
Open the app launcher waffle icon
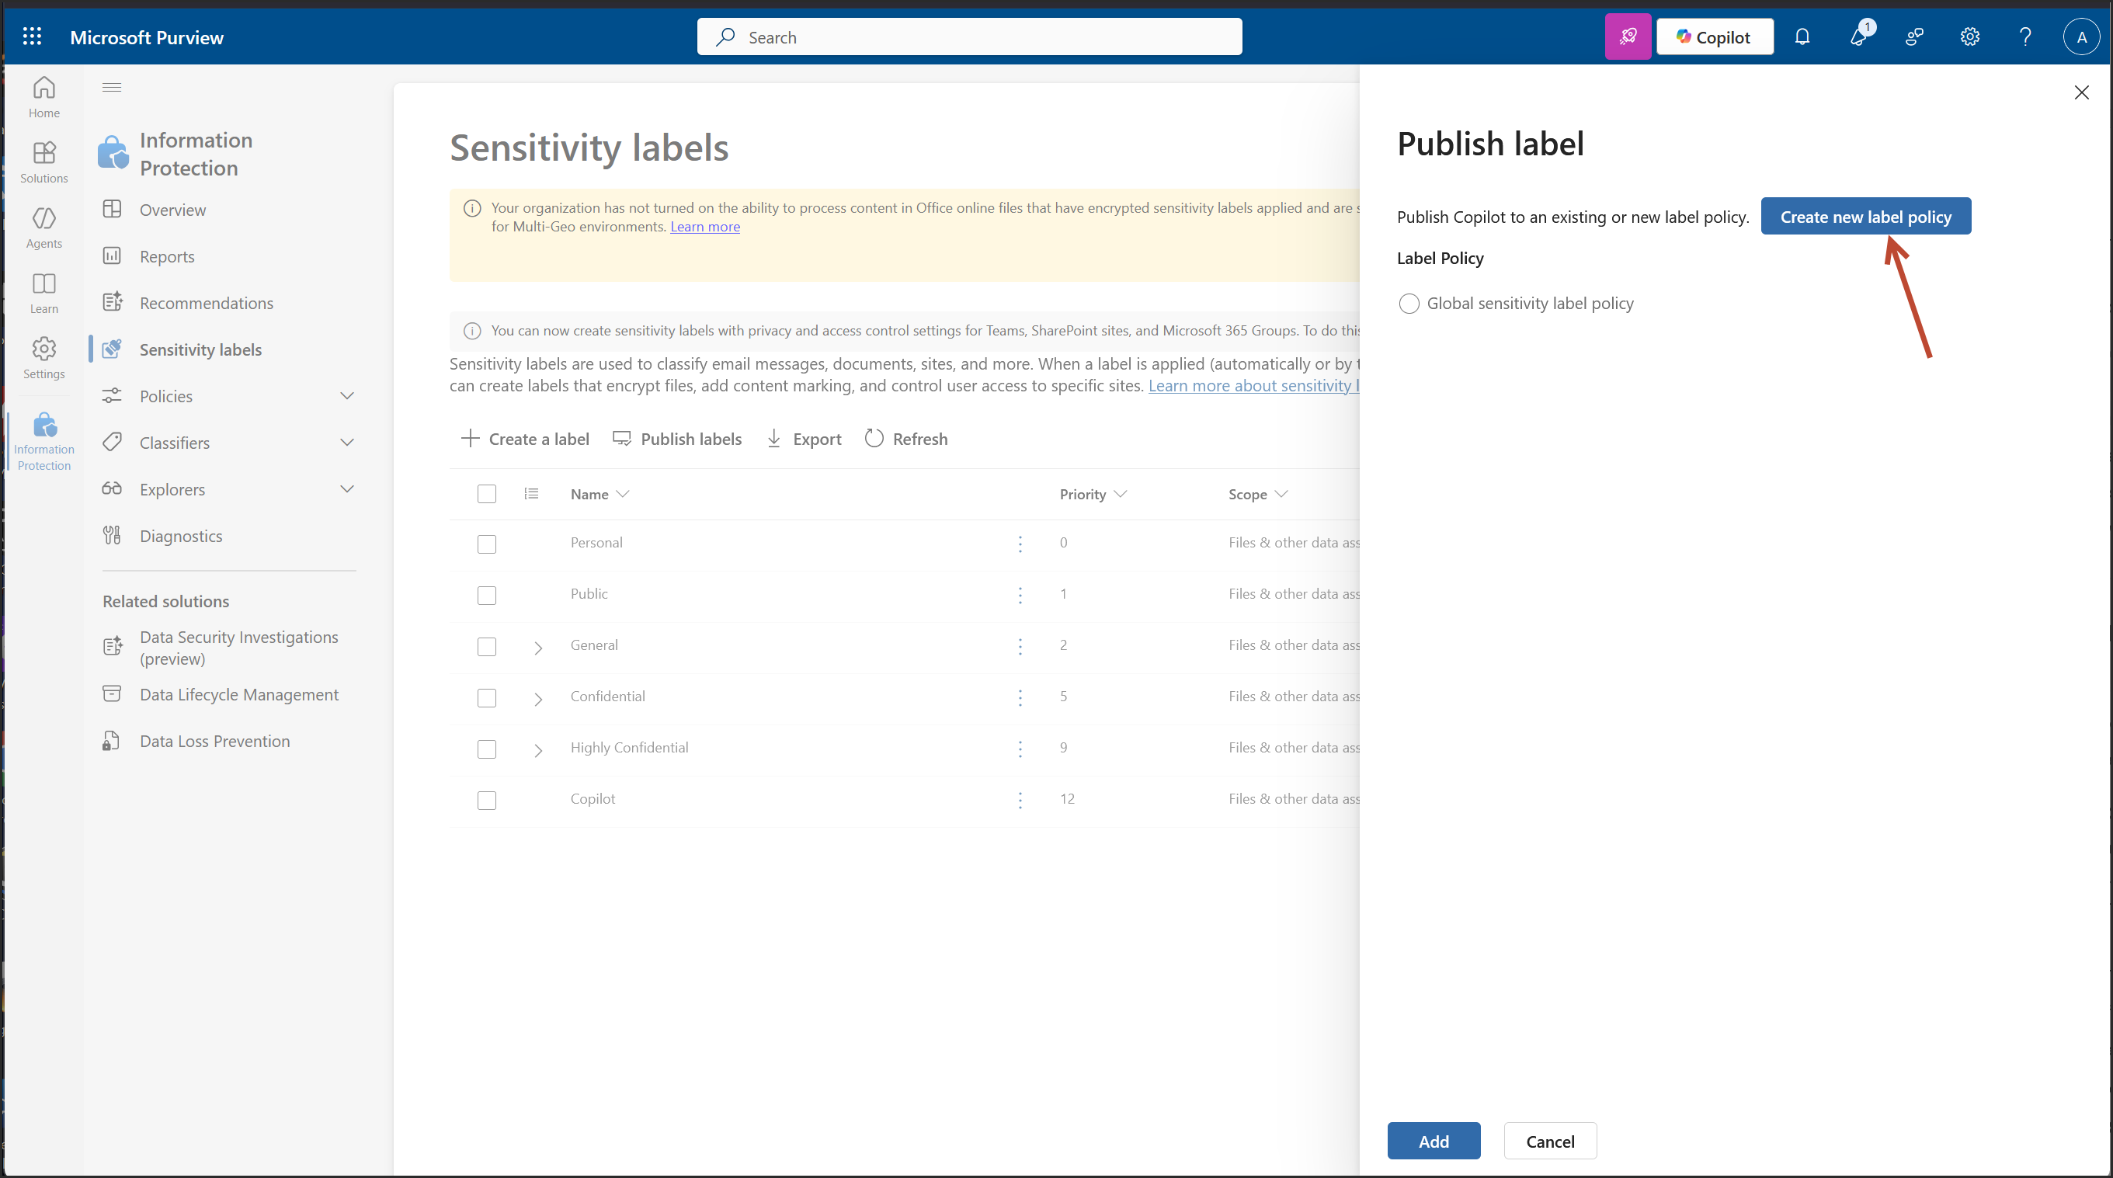pos(32,36)
